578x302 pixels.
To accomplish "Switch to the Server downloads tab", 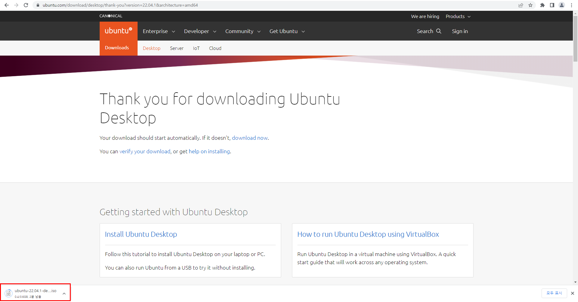I will (176, 48).
